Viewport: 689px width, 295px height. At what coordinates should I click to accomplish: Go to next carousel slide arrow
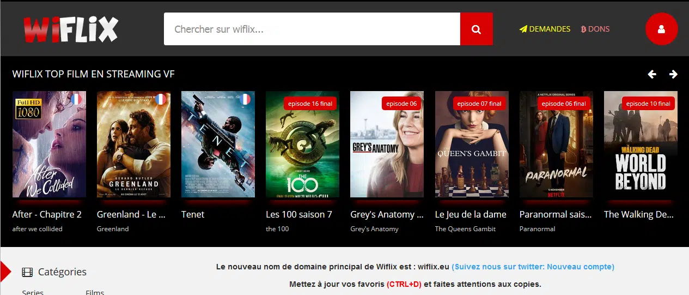[x=673, y=74]
